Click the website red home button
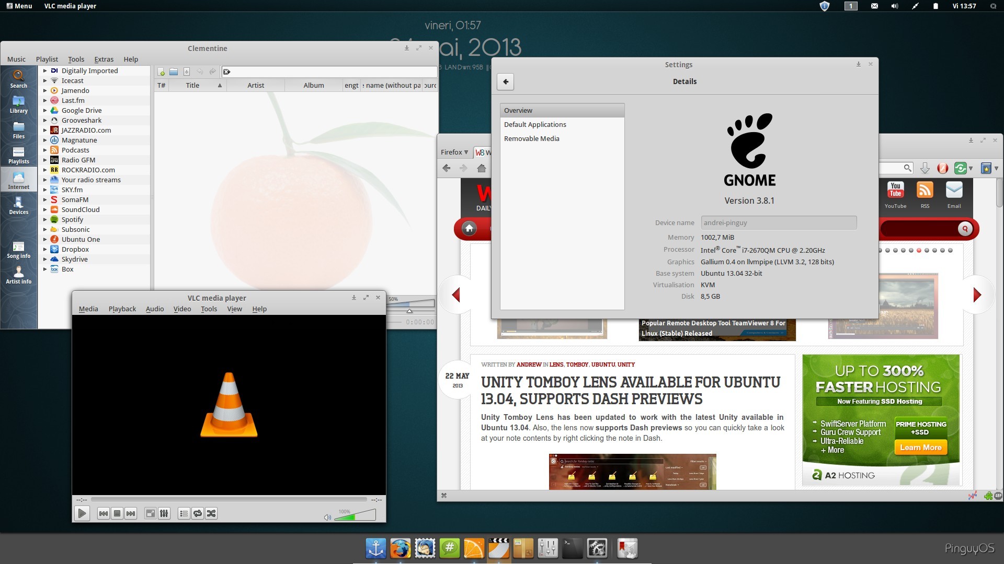 pos(469,228)
